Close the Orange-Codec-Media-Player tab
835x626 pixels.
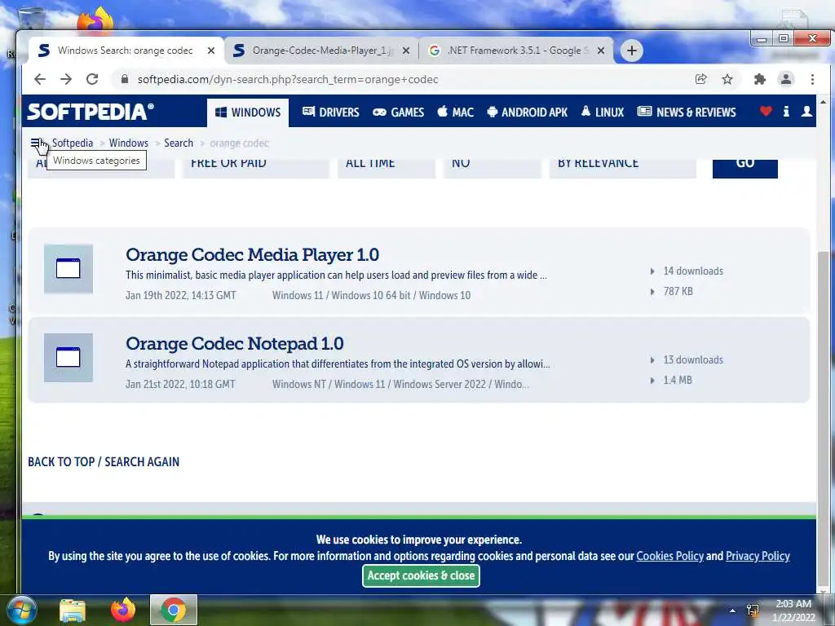406,51
